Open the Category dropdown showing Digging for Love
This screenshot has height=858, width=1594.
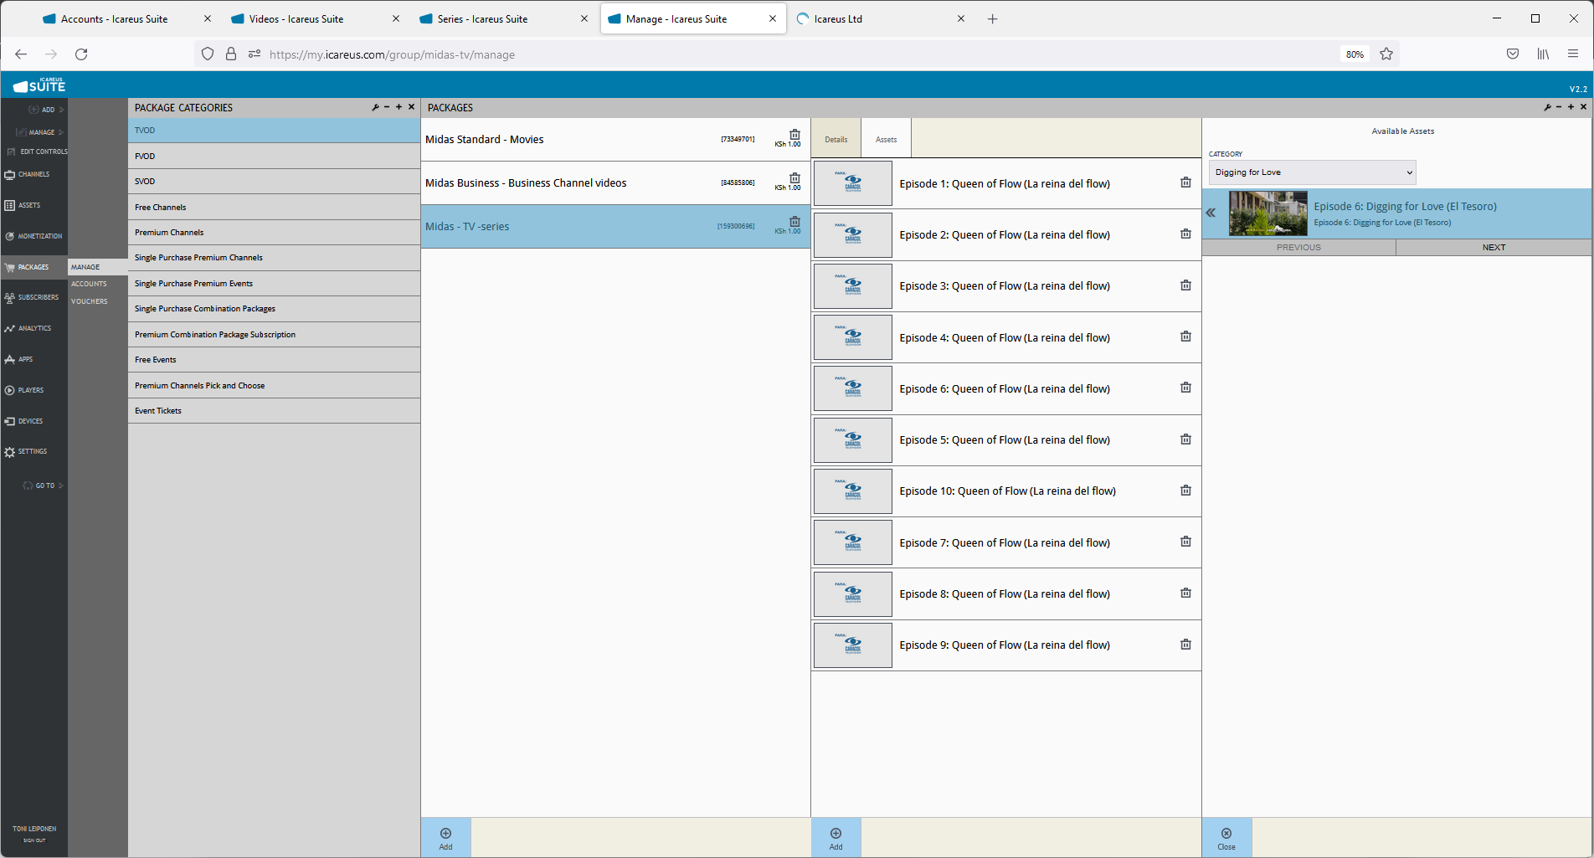(x=1311, y=172)
